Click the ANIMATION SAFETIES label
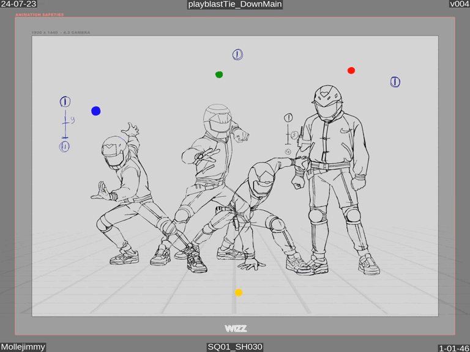This screenshot has width=470, height=352. pyautogui.click(x=40, y=15)
